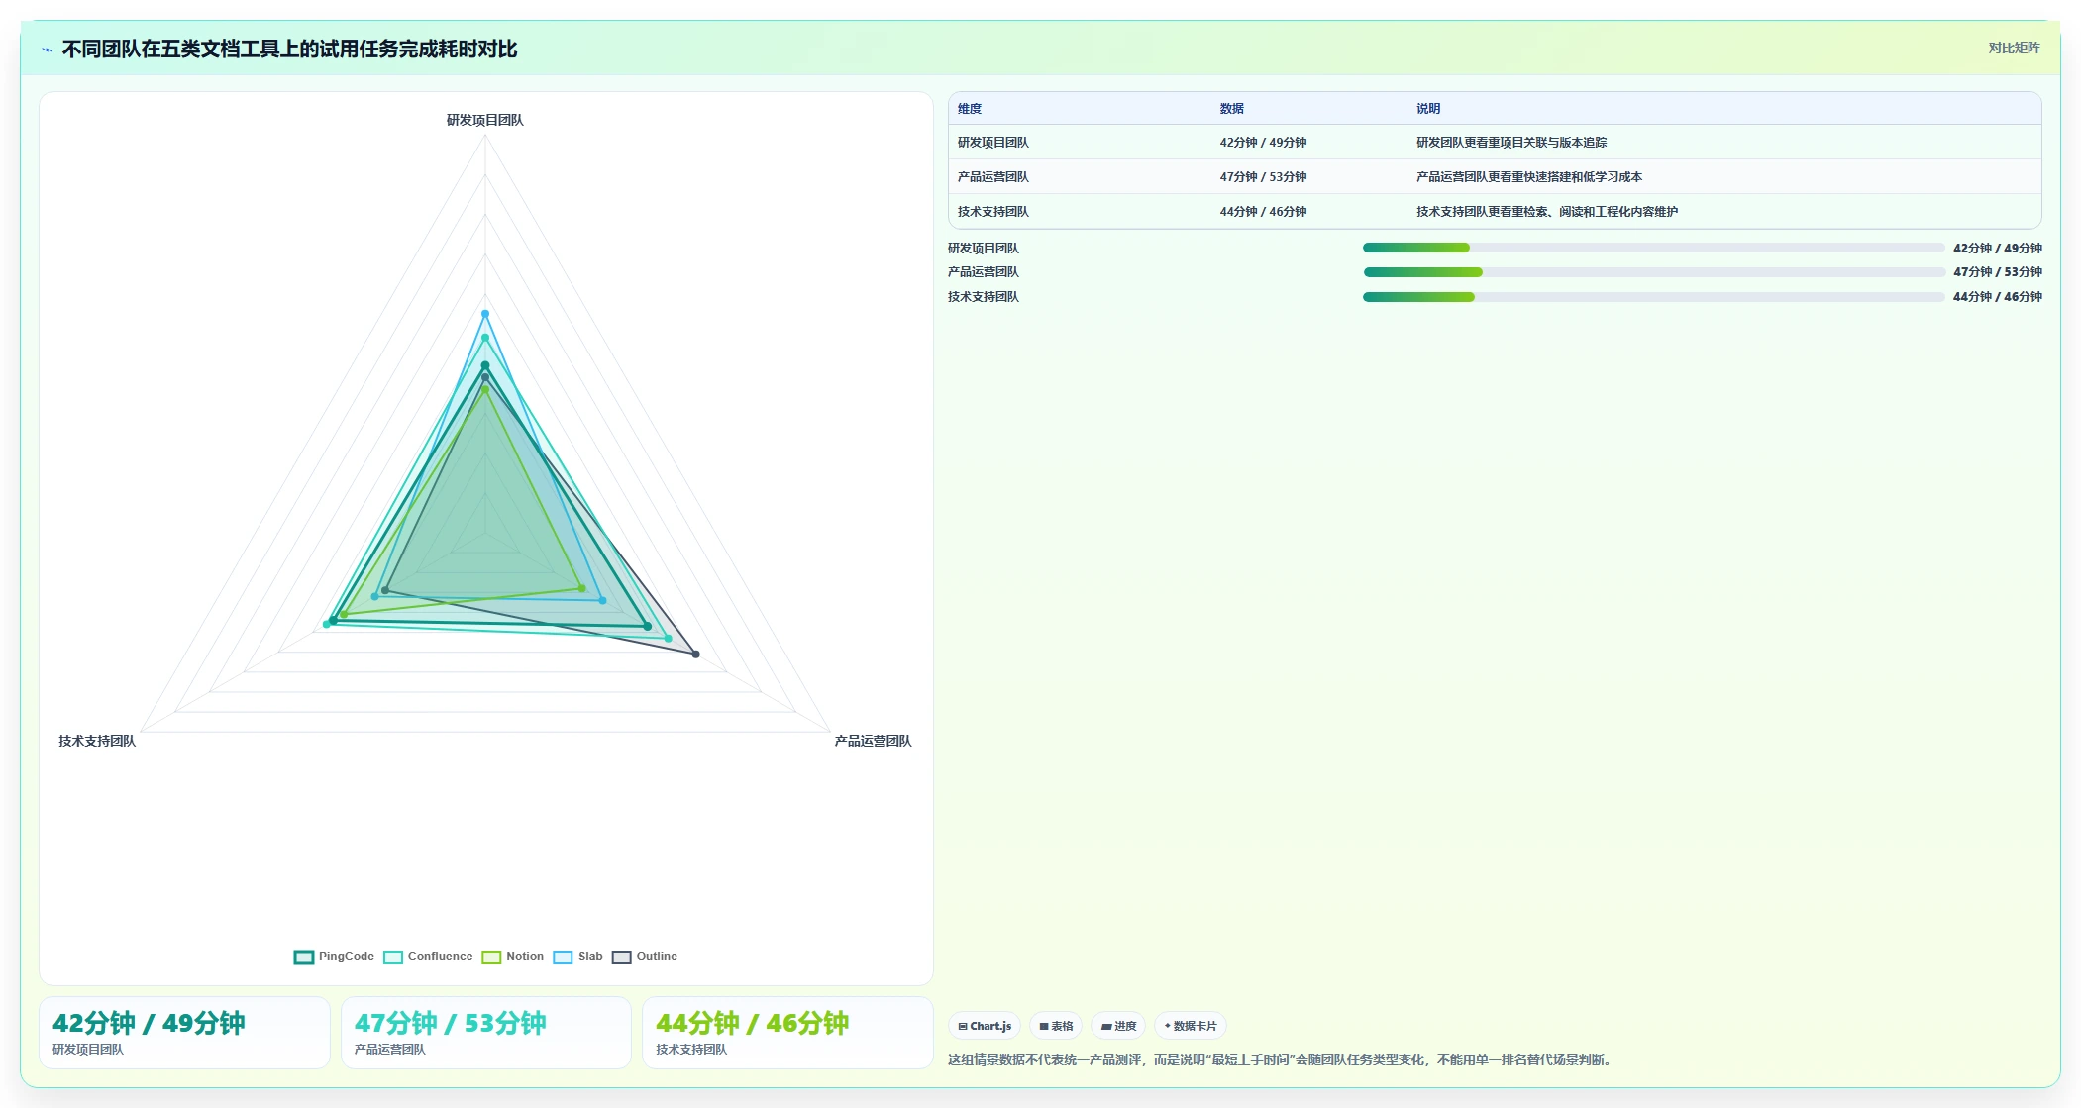Screen dimensions: 2081x1108
Task: Click the 47分钟 / 53分钟 progress value
Action: [x=1998, y=272]
